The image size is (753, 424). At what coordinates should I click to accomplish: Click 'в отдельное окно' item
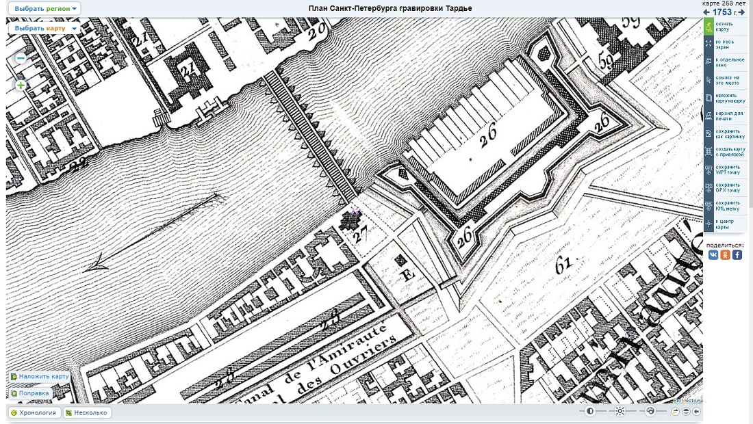[725, 62]
